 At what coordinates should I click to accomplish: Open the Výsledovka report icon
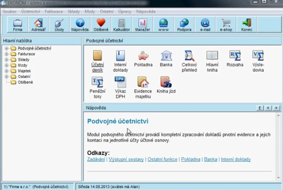click(x=258, y=61)
